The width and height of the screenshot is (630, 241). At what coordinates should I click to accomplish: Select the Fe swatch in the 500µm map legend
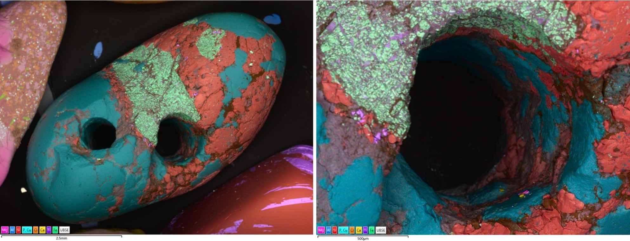click(x=371, y=230)
